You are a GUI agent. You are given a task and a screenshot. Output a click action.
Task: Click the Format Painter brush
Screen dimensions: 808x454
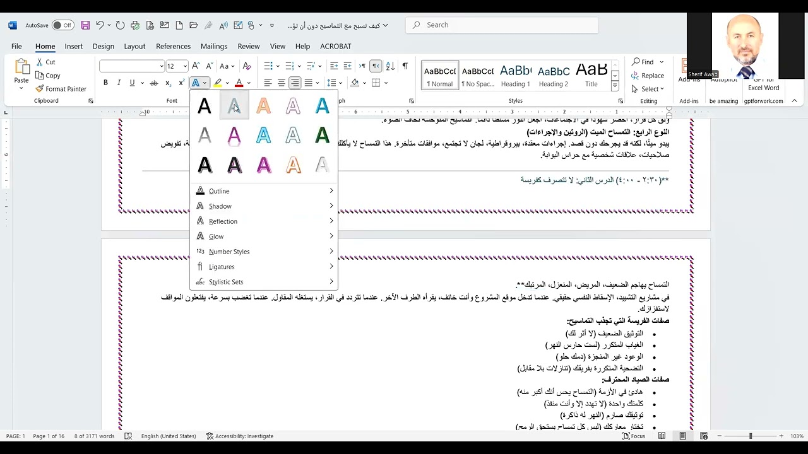(40, 89)
